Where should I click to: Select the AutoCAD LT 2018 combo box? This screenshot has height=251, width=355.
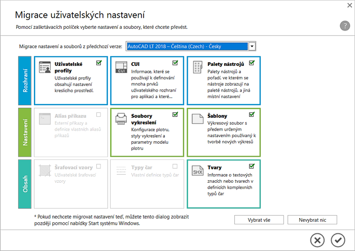coord(187,47)
